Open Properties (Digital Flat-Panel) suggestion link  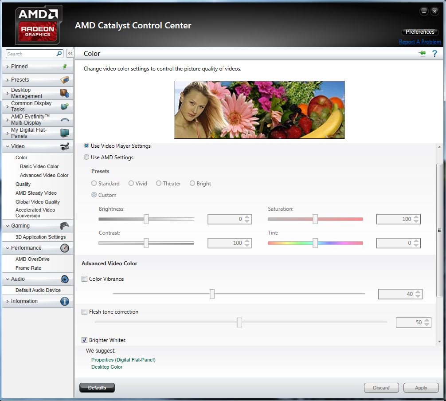(123, 360)
